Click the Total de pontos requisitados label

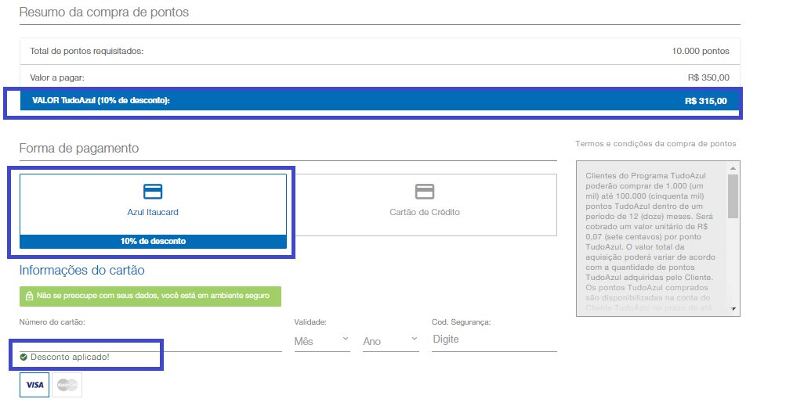point(87,51)
